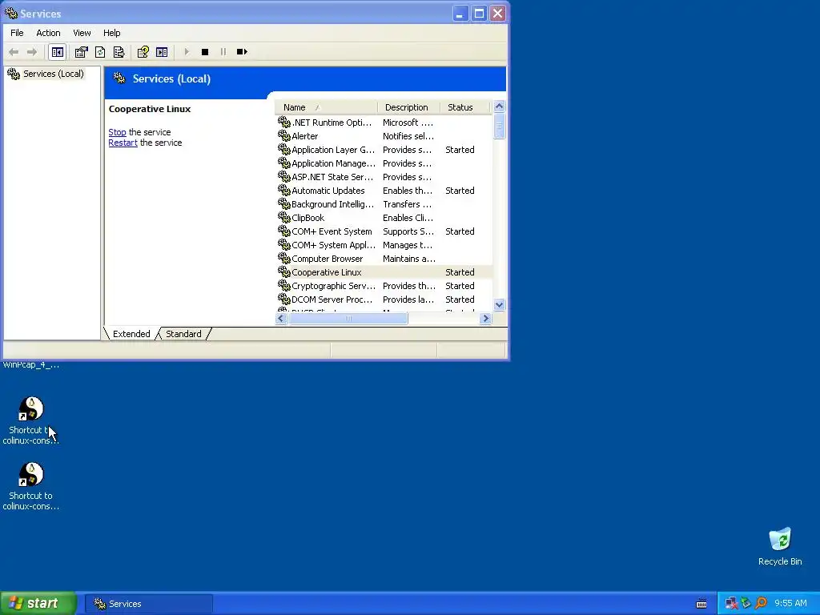Toggle the Show/Hide Action Pane toolbar icon
The image size is (820, 615).
pyautogui.click(x=162, y=52)
